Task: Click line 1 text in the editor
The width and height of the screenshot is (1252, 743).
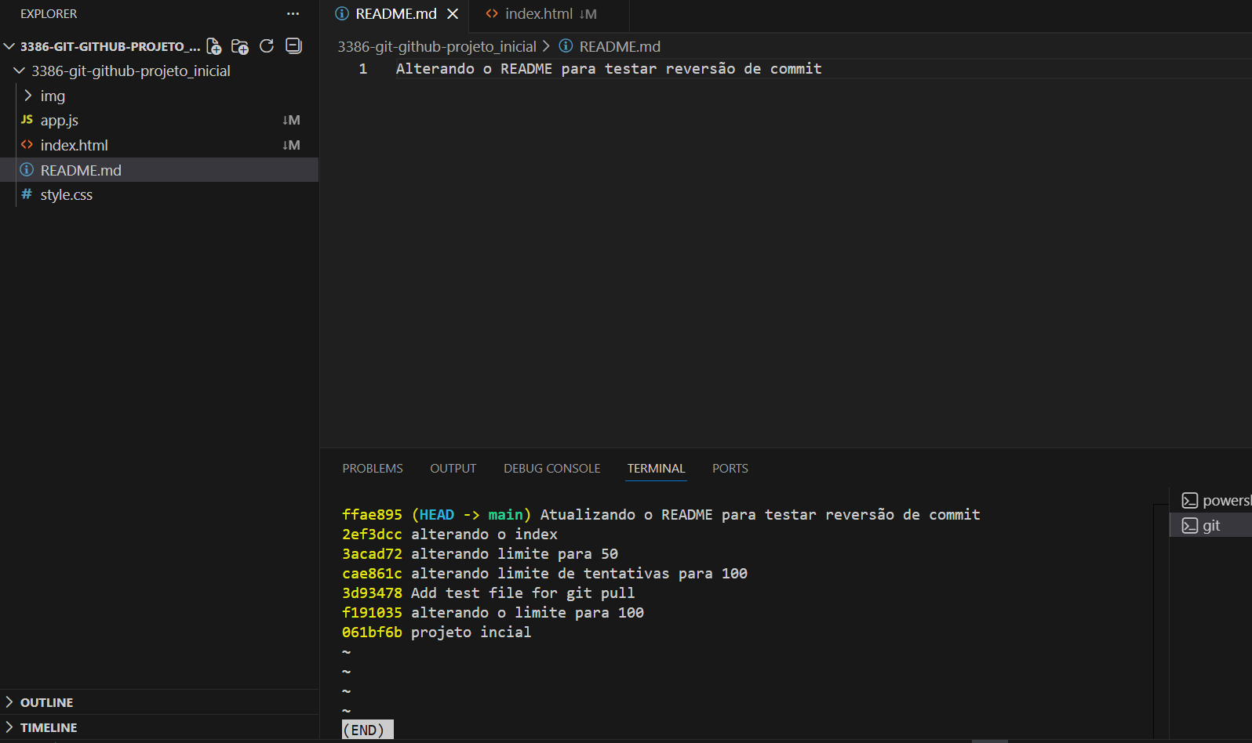Action: point(608,69)
